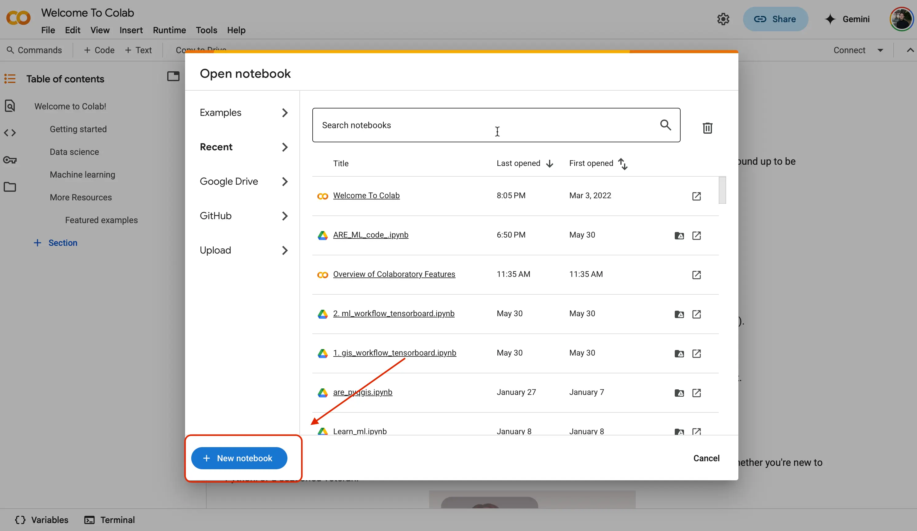Expand the GitHub section
Screen dimensions: 917x531
click(x=244, y=216)
